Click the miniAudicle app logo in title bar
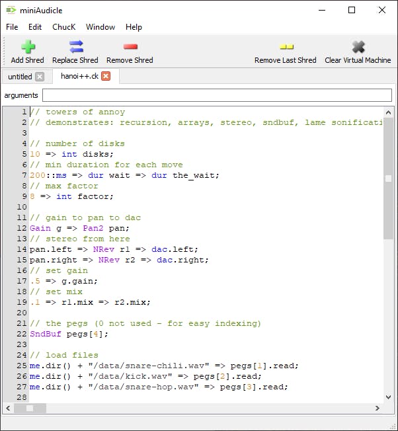This screenshot has height=431, width=398. click(x=11, y=10)
